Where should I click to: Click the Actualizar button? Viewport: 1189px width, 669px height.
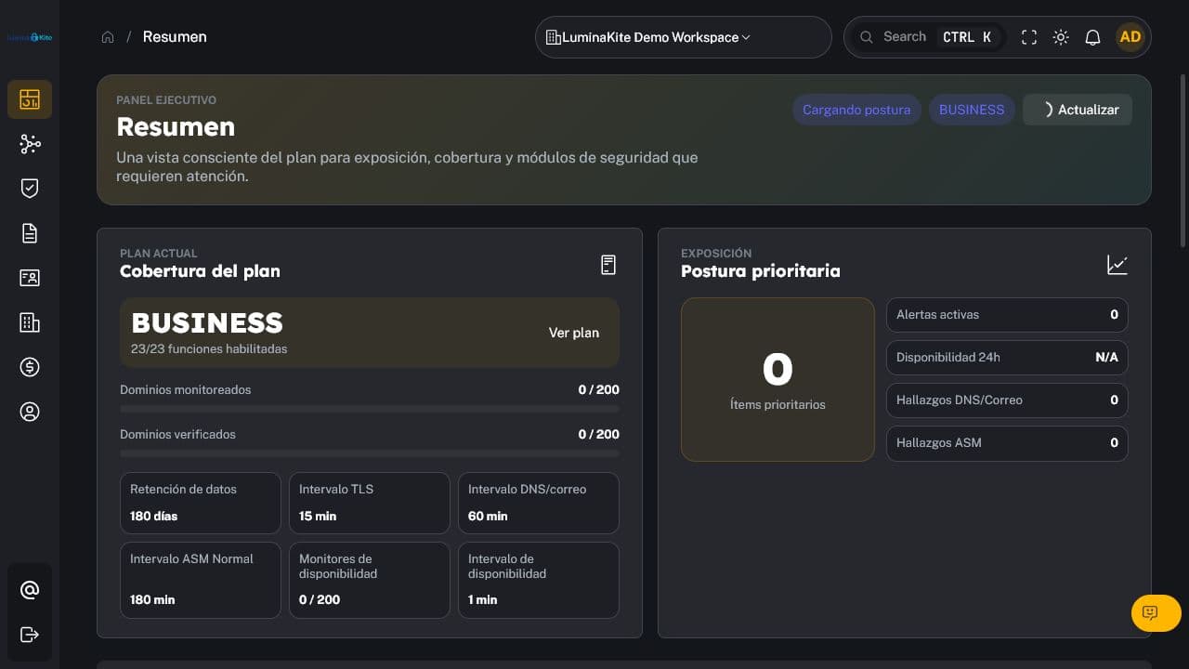click(1078, 110)
